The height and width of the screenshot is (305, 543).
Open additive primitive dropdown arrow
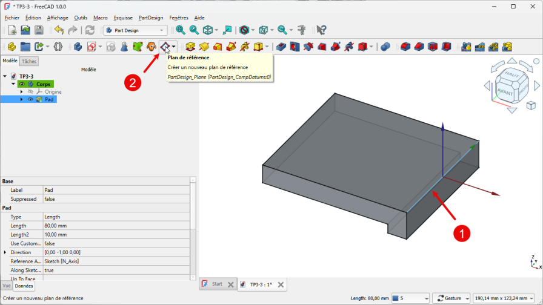coord(267,47)
